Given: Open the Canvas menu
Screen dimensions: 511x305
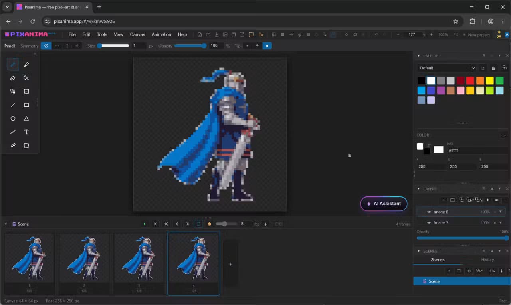Looking at the screenshot, I should coord(137,34).
